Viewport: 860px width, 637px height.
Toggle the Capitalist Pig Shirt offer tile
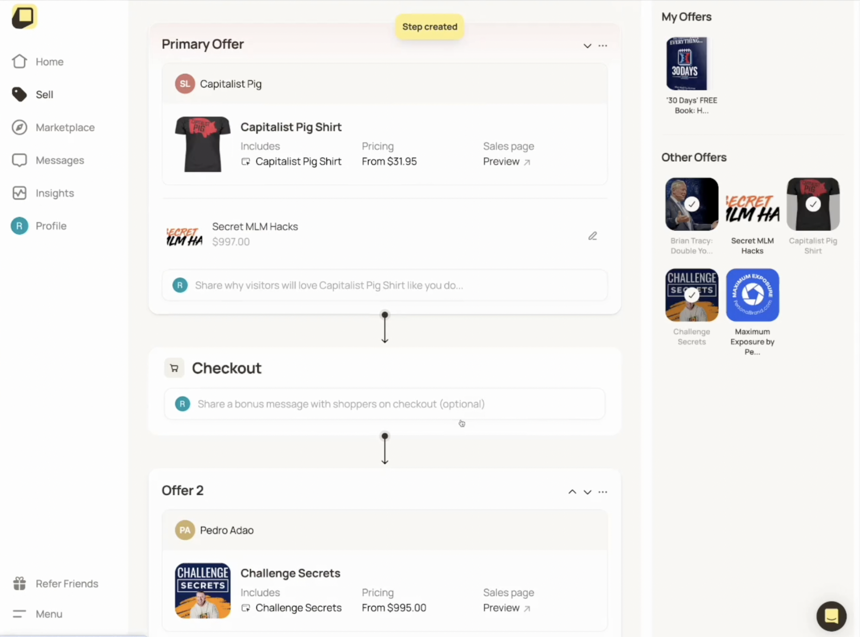point(813,204)
